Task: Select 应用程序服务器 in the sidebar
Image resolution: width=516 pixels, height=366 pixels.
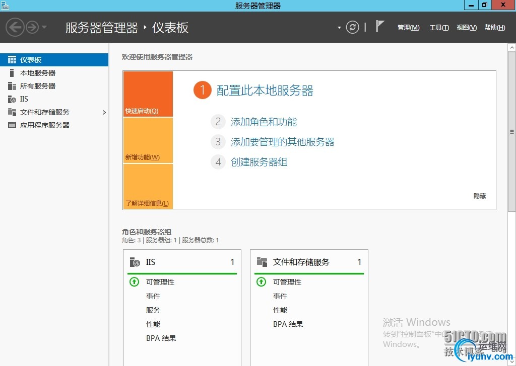Action: (x=54, y=125)
